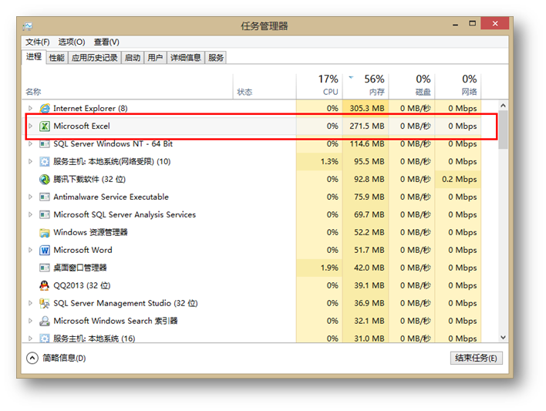Sort by the 名称 column header

tap(127, 86)
